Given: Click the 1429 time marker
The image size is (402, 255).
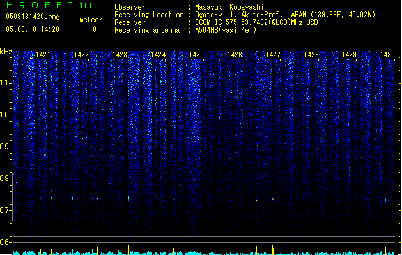Looking at the screenshot, I should pyautogui.click(x=349, y=55).
